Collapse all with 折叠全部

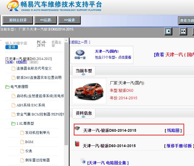pyautogui.click(x=56, y=44)
